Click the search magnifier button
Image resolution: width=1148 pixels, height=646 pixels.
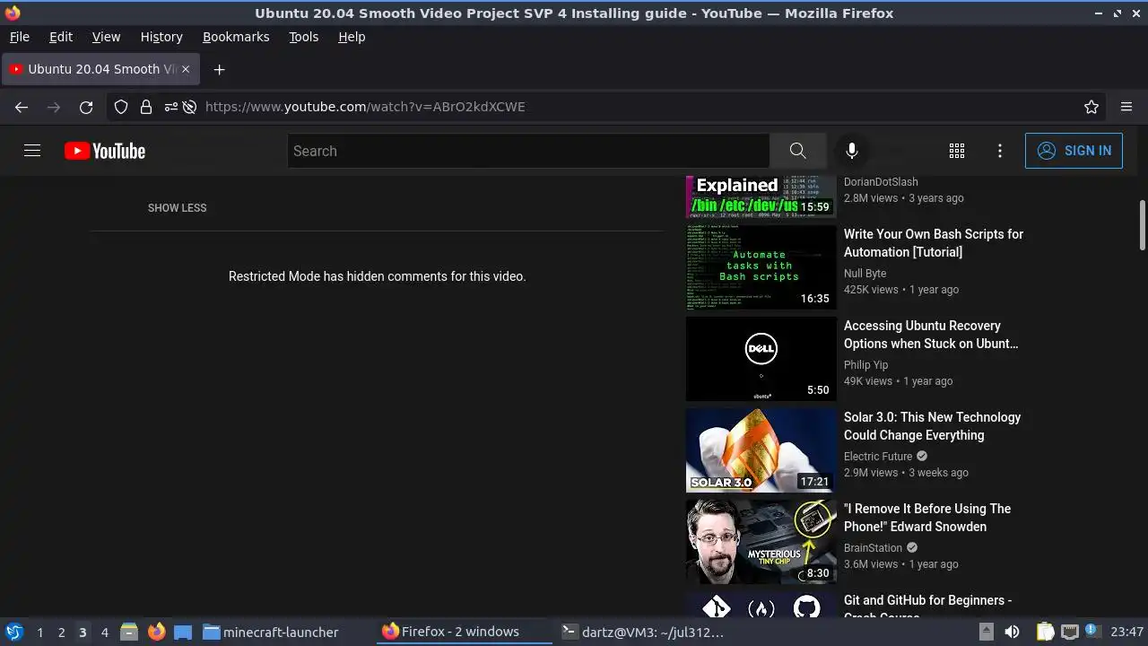(797, 151)
